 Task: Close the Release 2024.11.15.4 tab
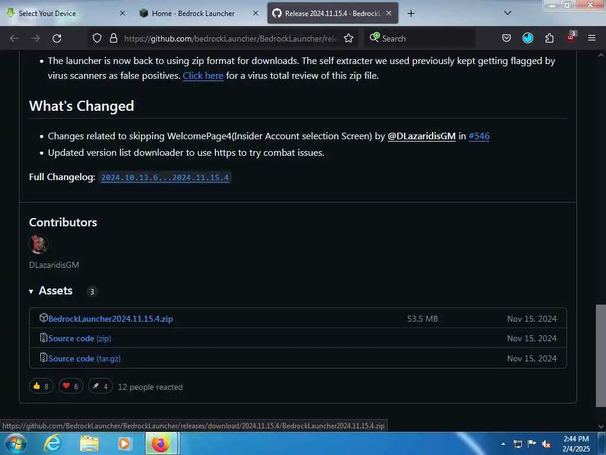(x=389, y=14)
